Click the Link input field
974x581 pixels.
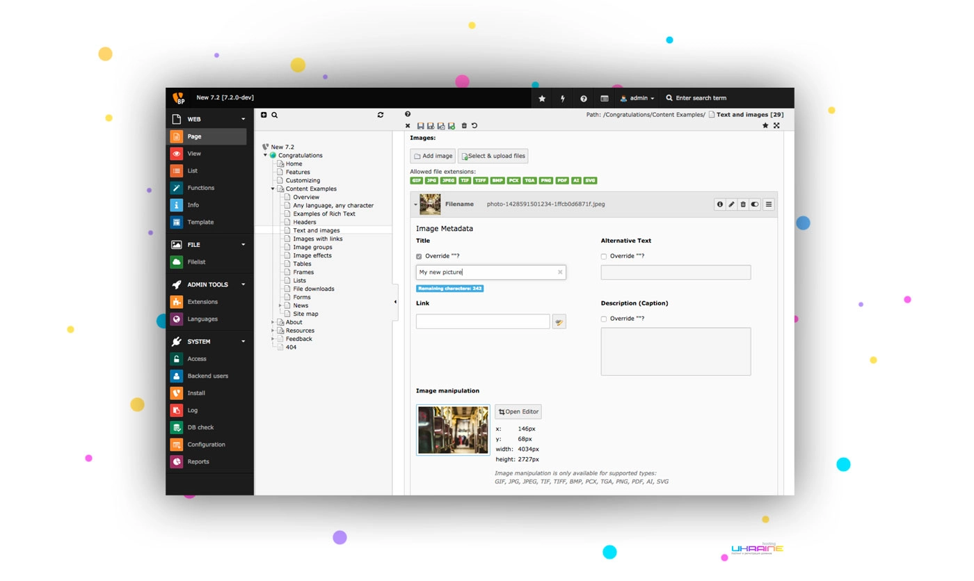click(x=483, y=321)
